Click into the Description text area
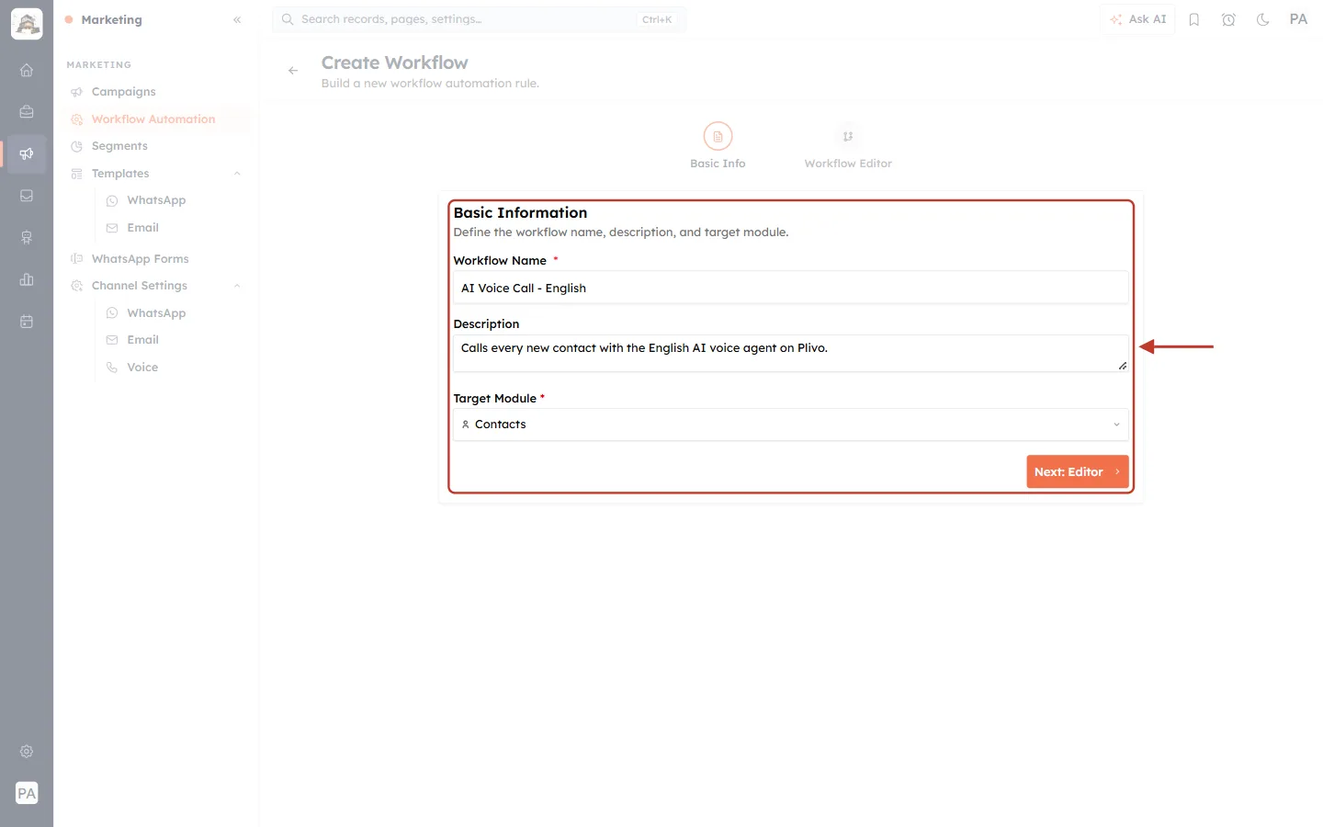The image size is (1323, 827). point(791,354)
